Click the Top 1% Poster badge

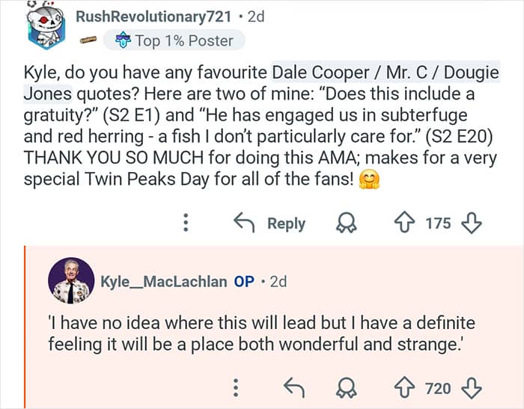174,40
